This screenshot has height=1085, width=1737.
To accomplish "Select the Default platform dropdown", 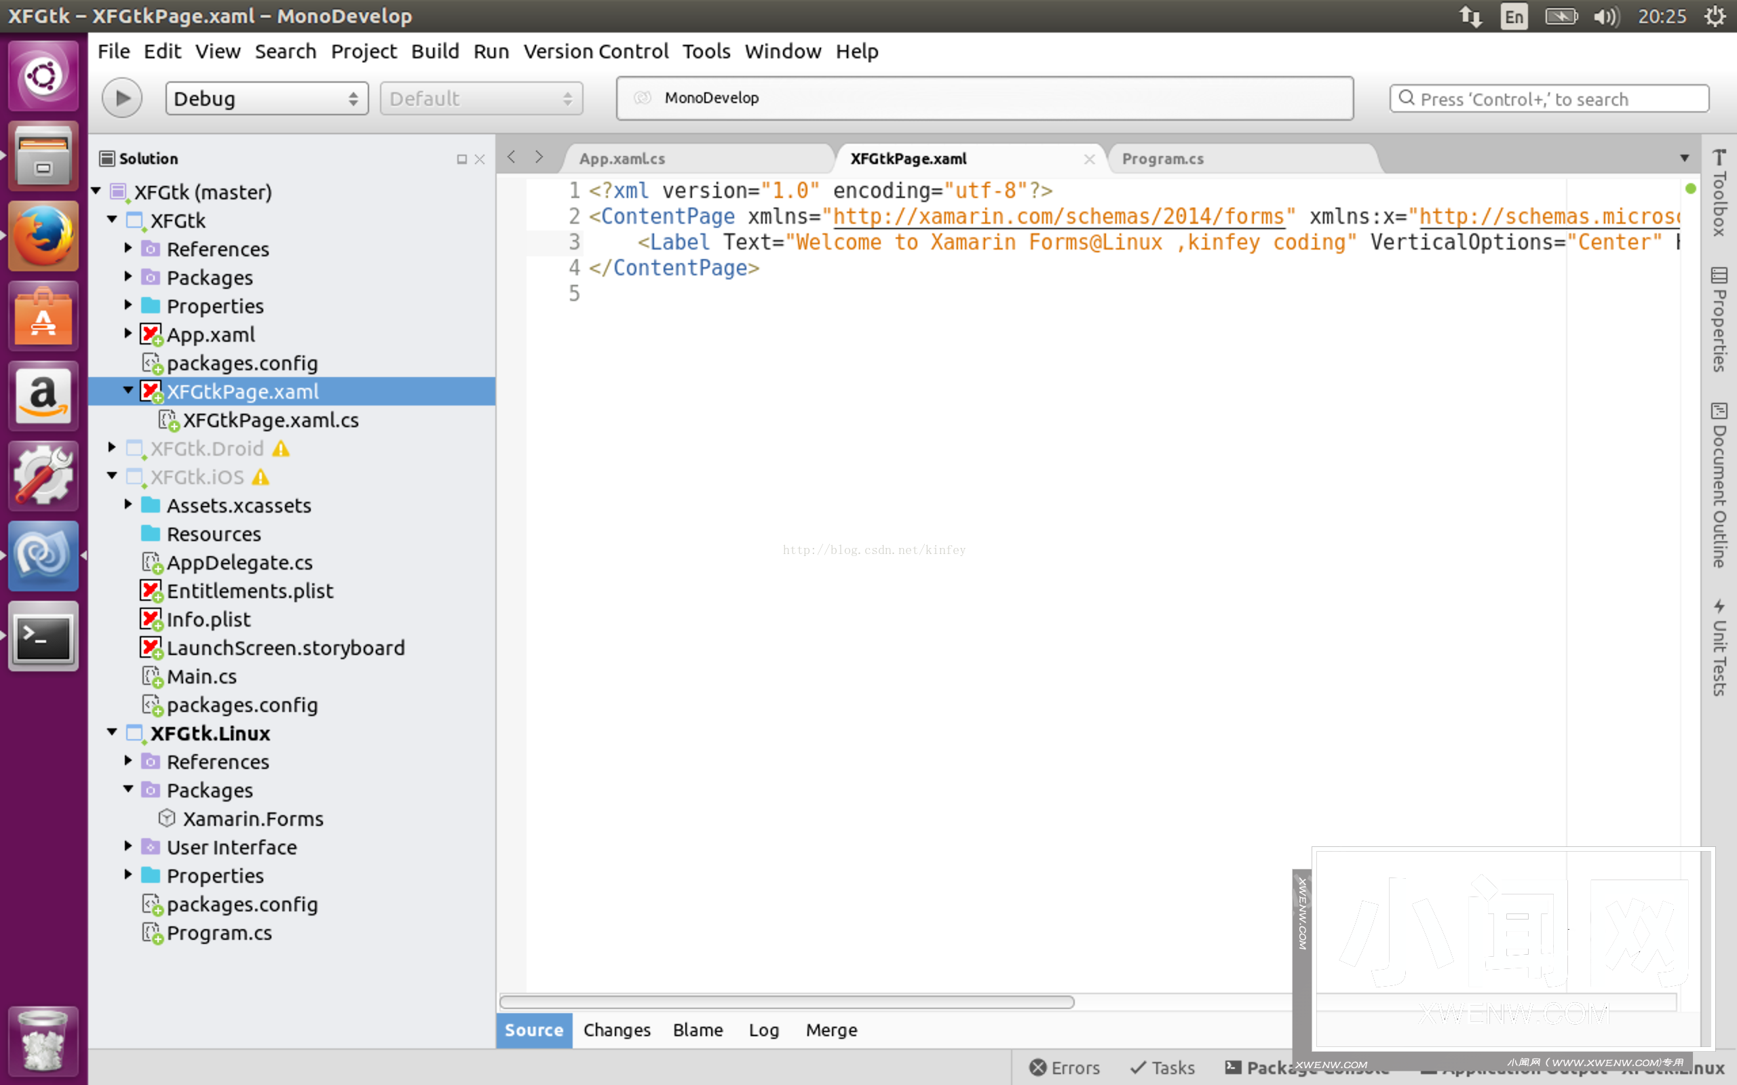I will pos(479,98).
